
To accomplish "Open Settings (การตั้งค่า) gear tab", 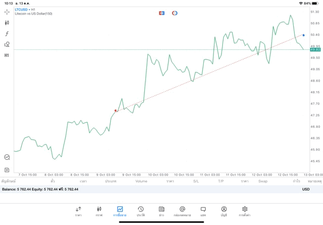I will coord(245,211).
